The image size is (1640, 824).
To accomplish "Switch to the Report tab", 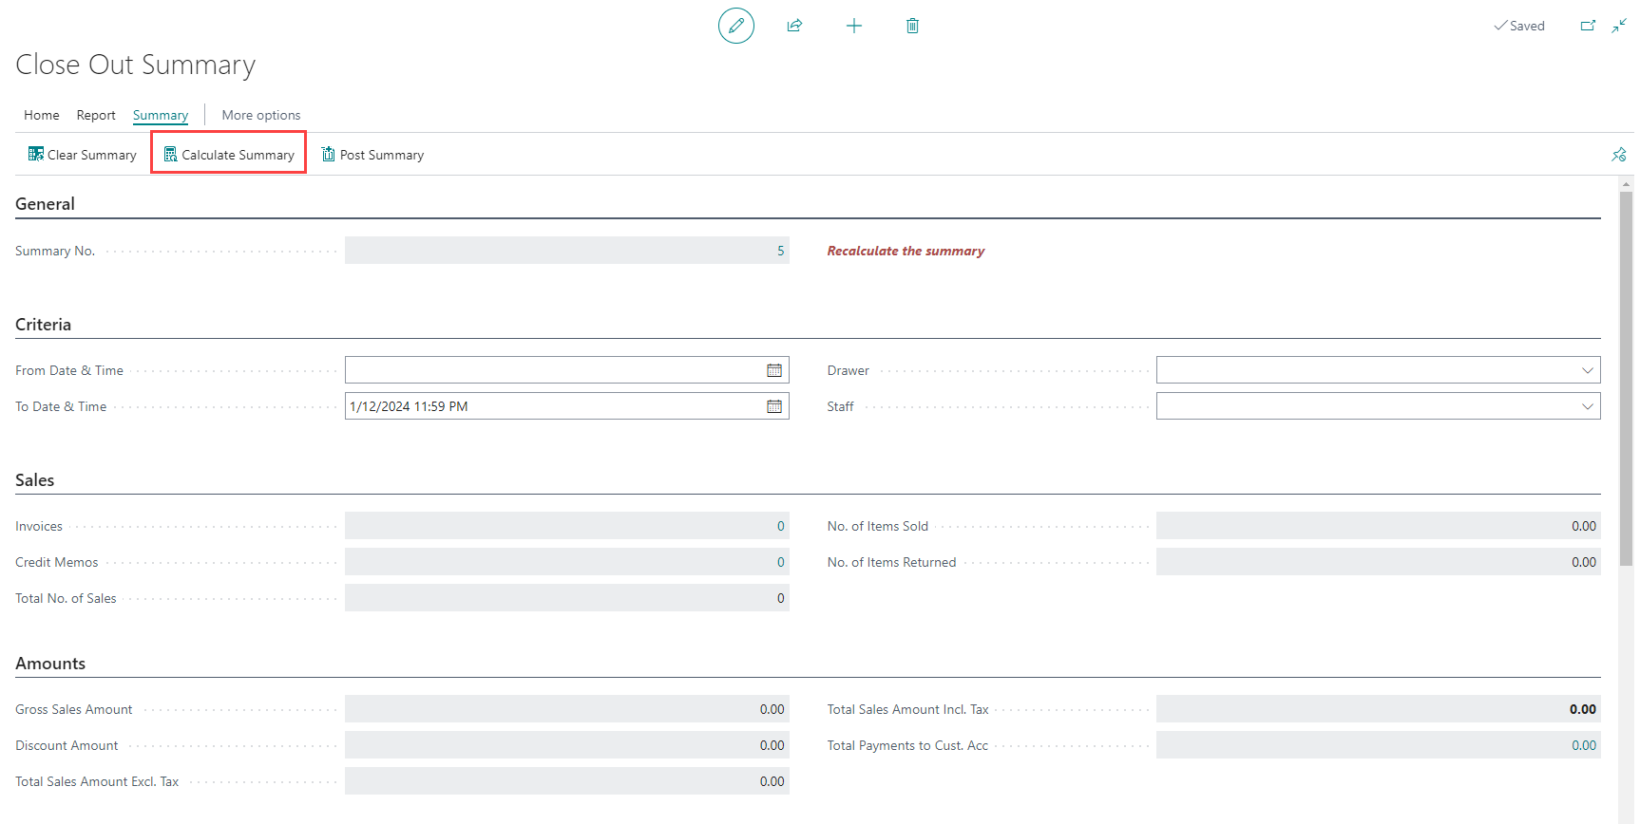I will click(96, 115).
